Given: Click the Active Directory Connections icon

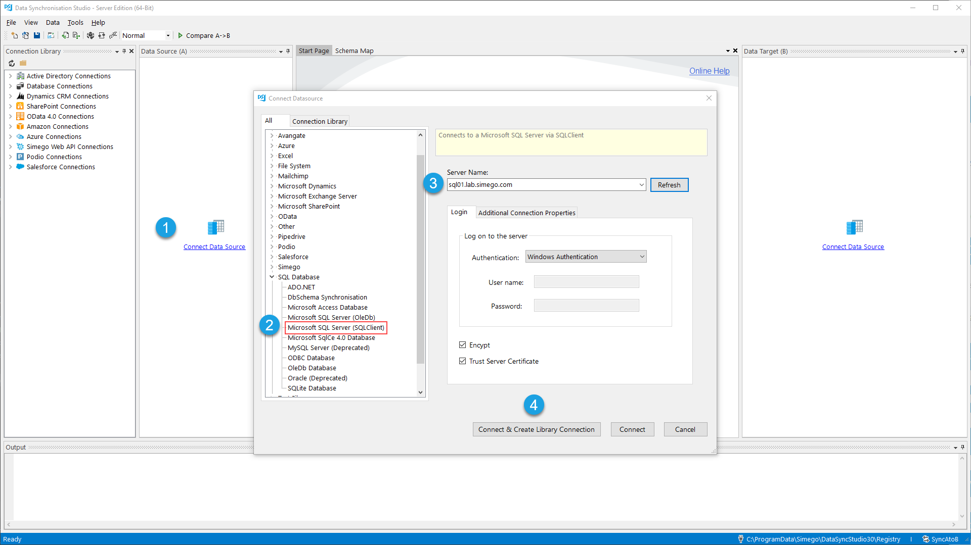Looking at the screenshot, I should pyautogui.click(x=20, y=76).
